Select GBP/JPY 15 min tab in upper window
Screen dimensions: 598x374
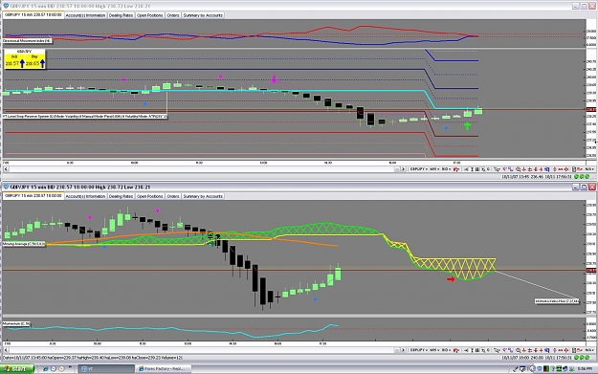(33, 15)
